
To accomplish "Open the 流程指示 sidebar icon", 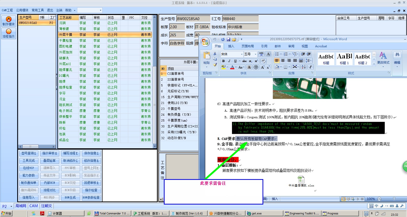I will click(x=9, y=33).
